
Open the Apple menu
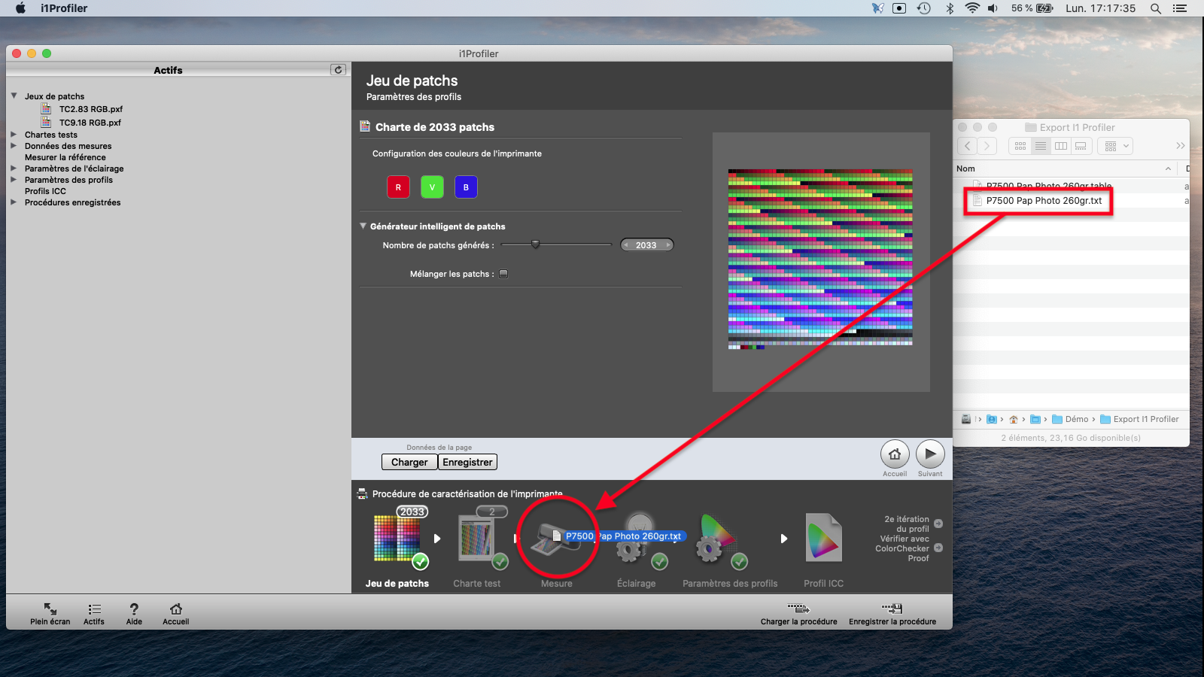(20, 8)
